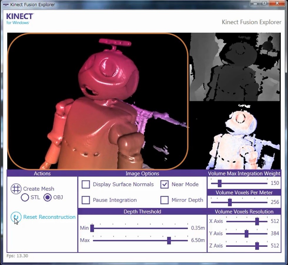Click the grayscale depth image thumbnail
This screenshot has height=265, width=288.
pyautogui.click(x=235, y=67)
